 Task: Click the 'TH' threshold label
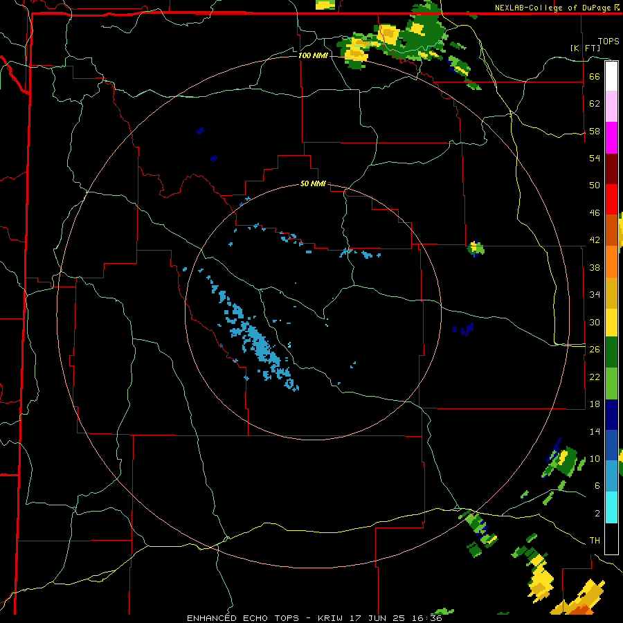[595, 541]
